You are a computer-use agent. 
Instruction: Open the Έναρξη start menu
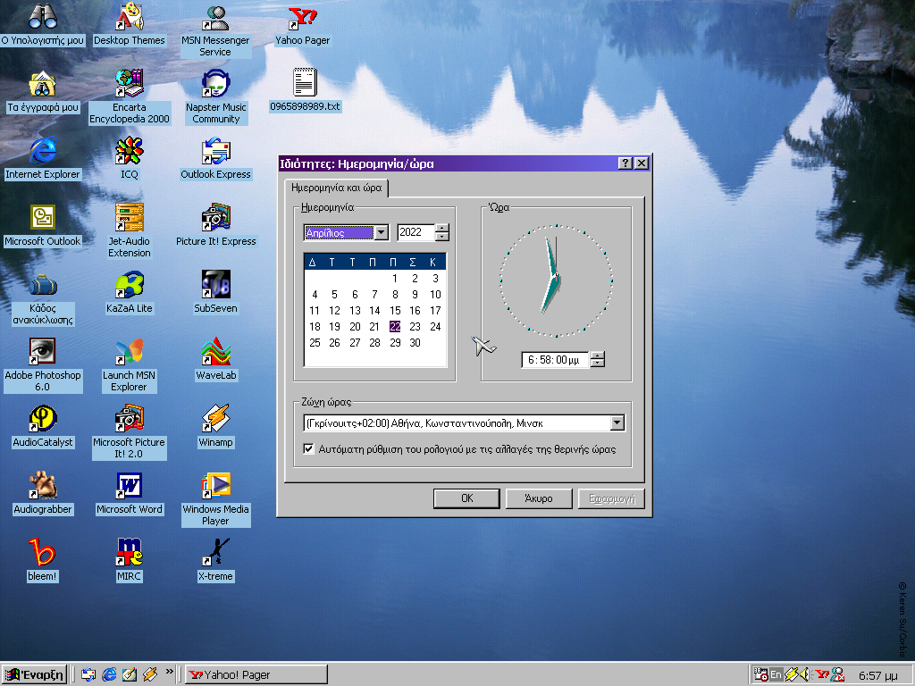(x=35, y=675)
